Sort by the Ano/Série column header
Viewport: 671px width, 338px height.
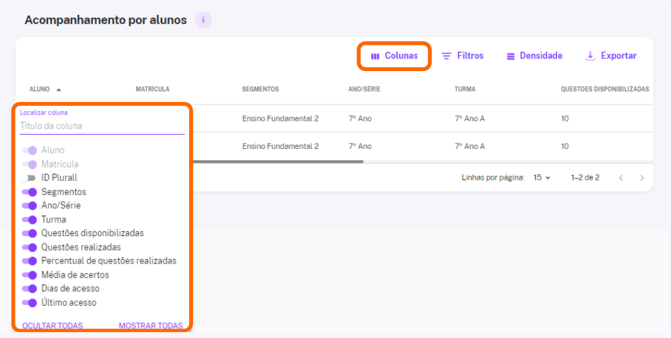tap(364, 89)
